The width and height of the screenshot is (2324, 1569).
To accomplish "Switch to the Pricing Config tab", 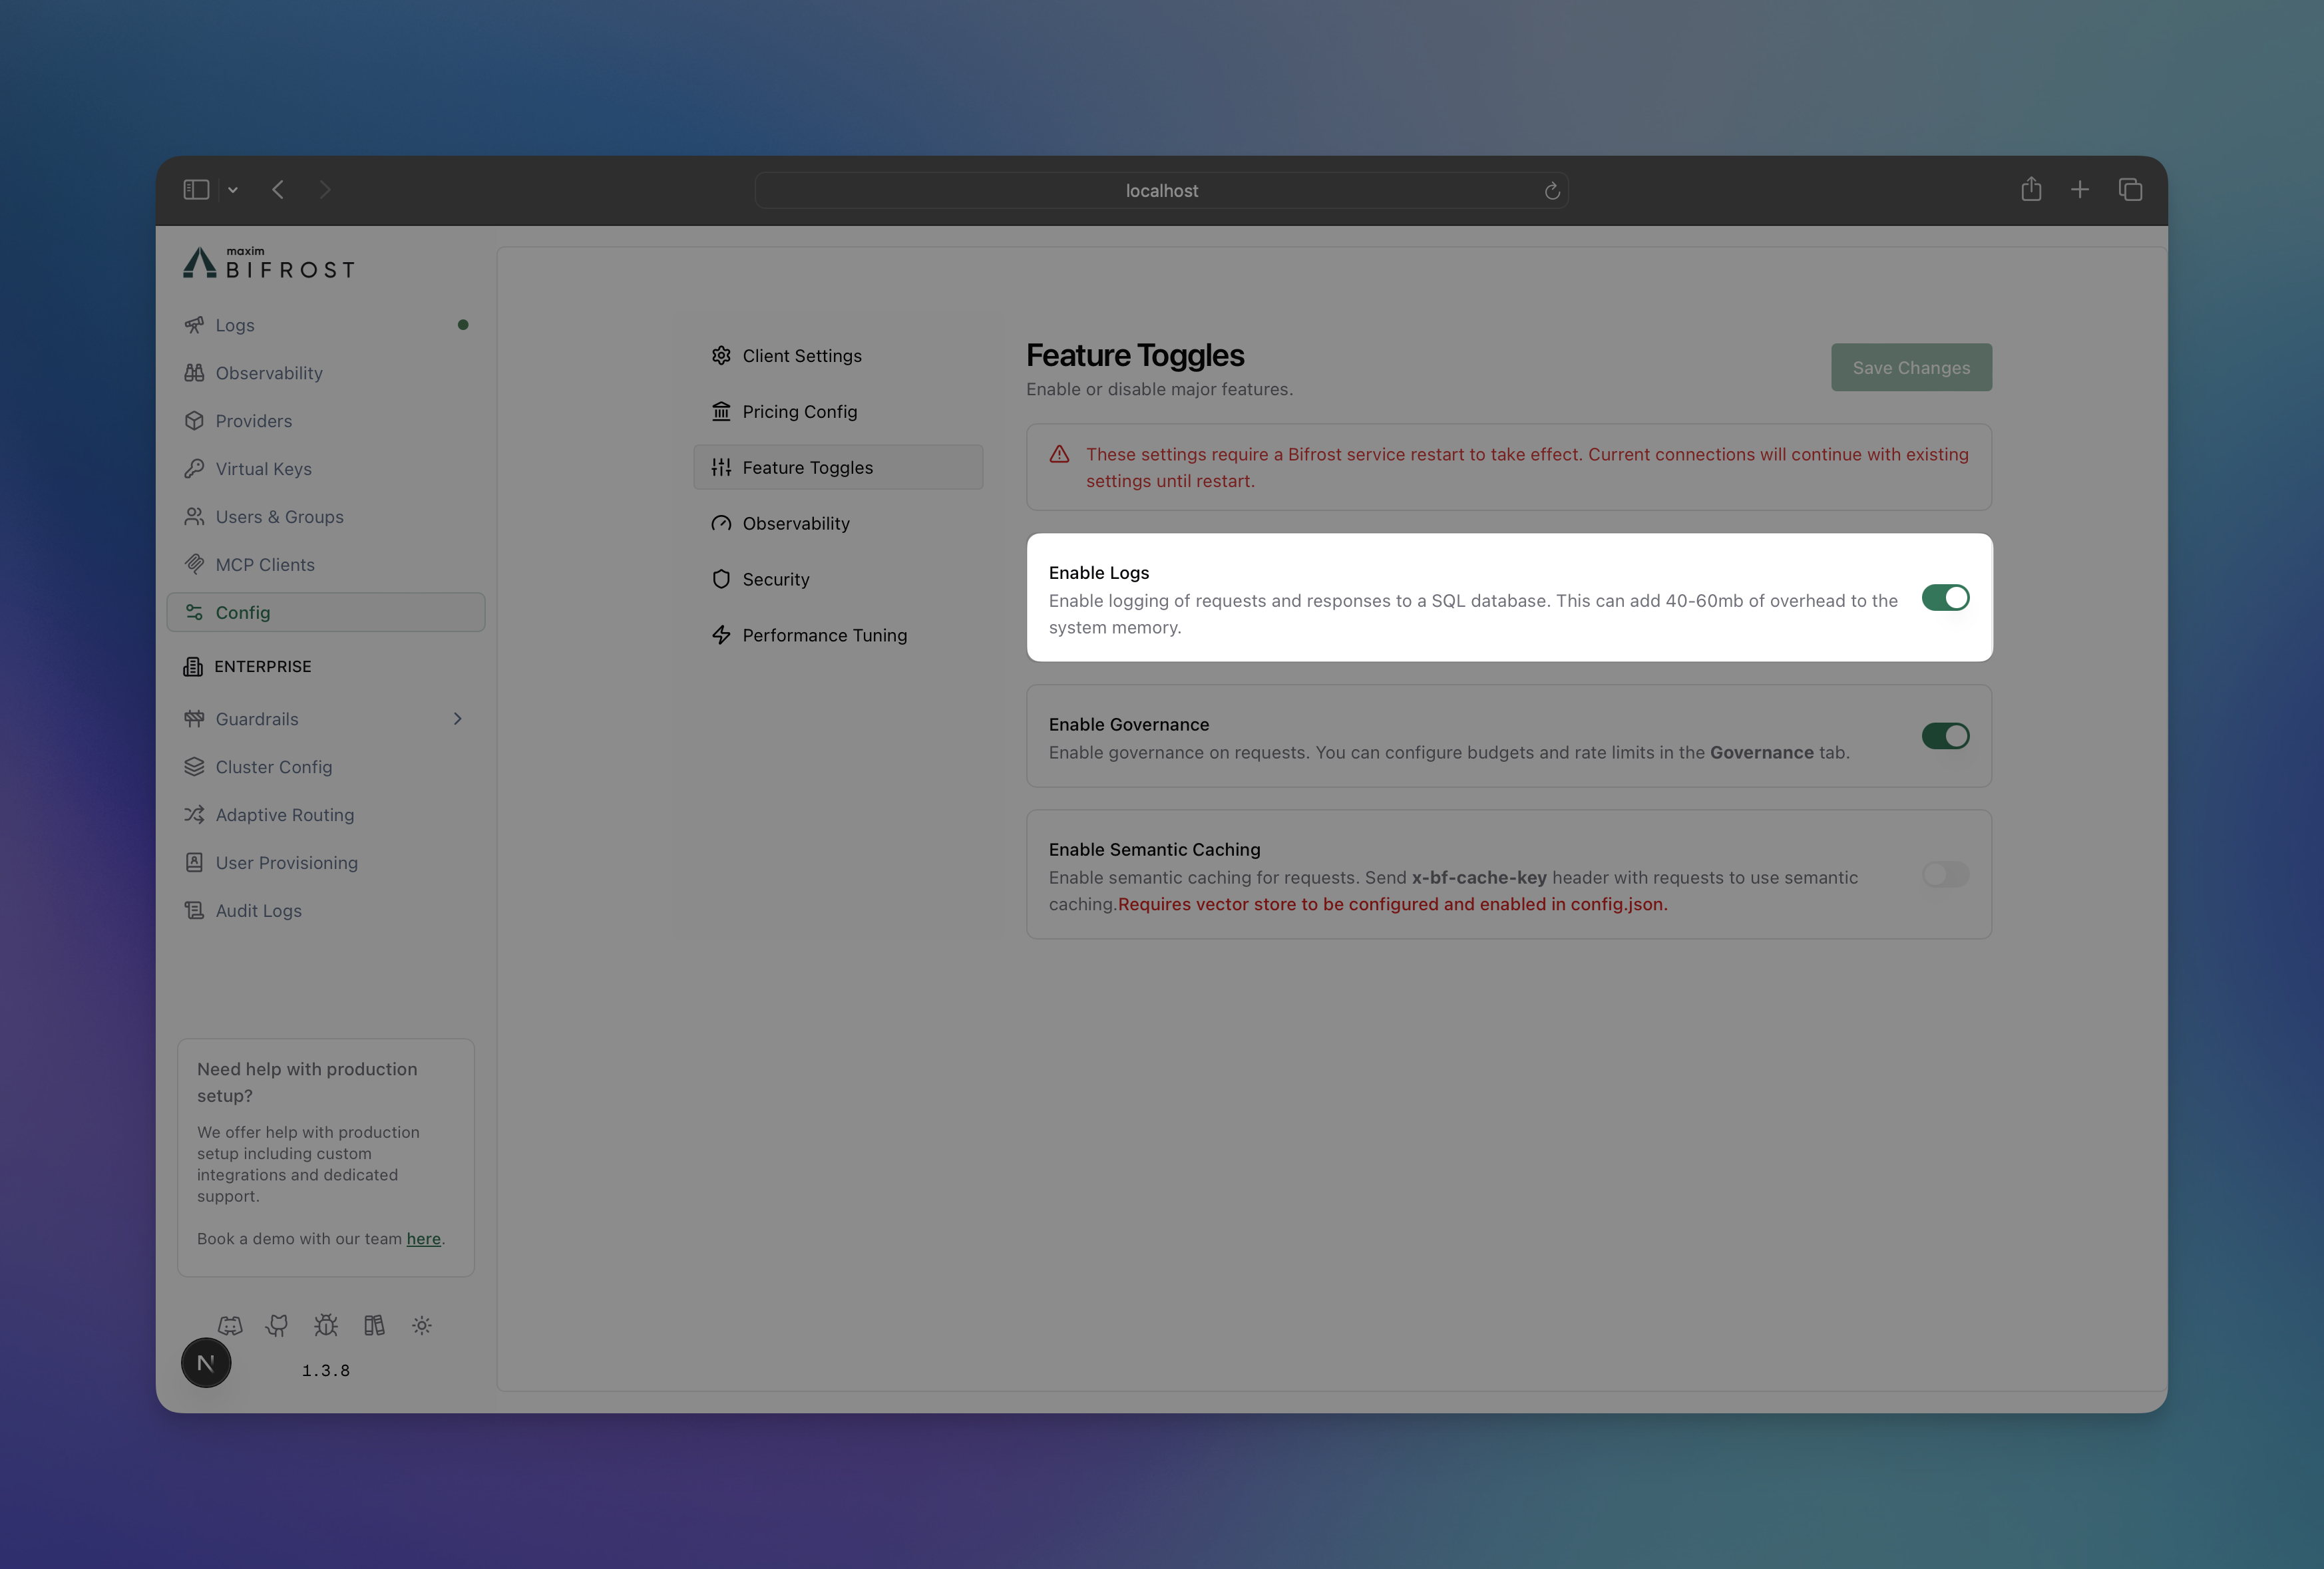I will [799, 411].
